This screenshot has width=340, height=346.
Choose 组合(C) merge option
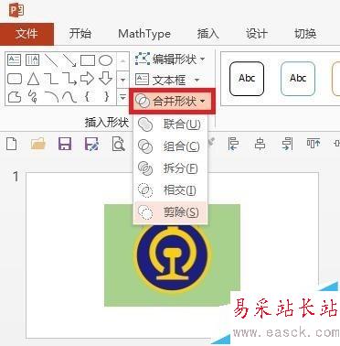(x=170, y=146)
